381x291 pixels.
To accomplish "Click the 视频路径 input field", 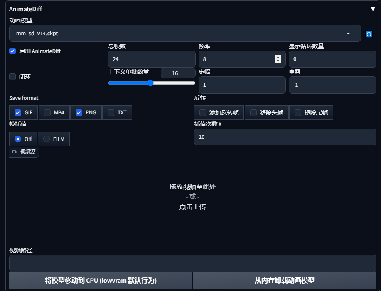I will 190,263.
